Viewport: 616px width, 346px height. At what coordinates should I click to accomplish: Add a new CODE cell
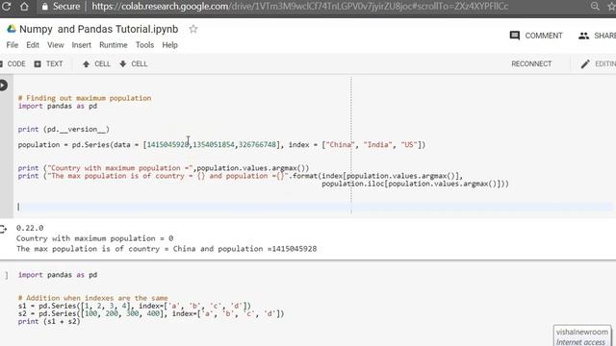tap(13, 64)
